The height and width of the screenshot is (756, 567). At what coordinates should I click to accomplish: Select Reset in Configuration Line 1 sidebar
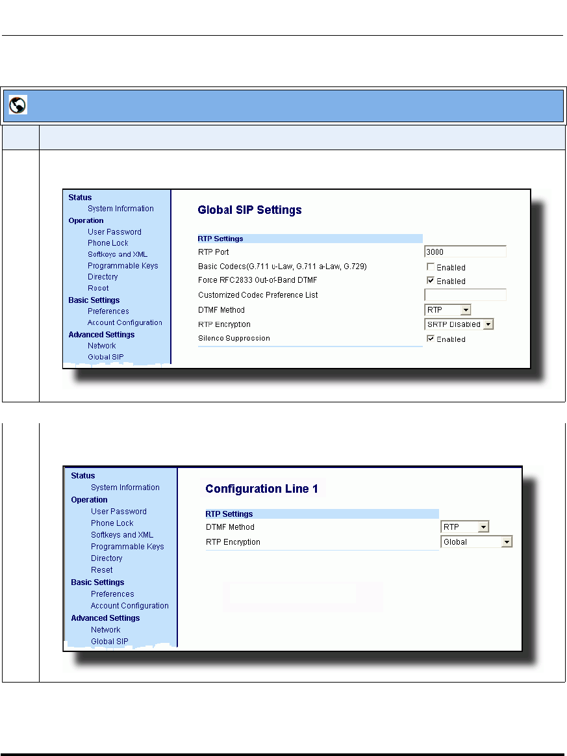[x=102, y=570]
